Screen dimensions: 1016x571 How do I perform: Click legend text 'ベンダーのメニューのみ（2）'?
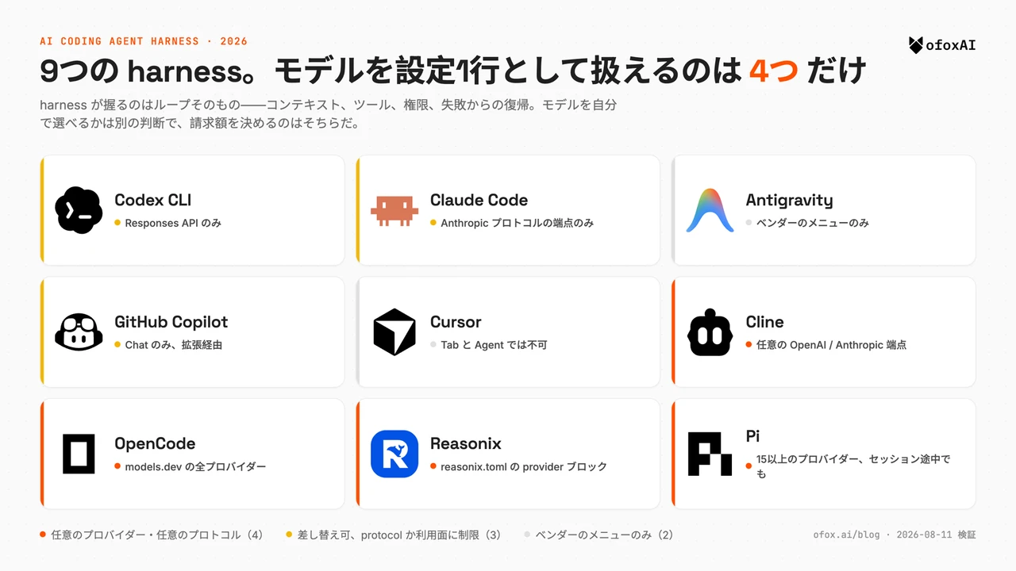point(604,535)
